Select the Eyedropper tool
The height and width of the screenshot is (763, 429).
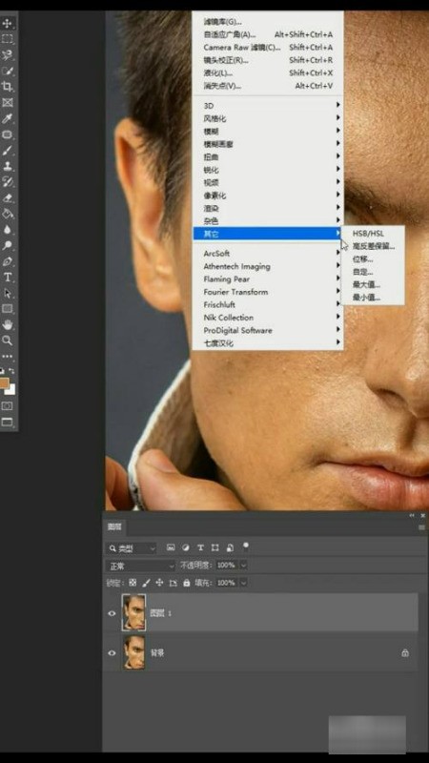coord(8,118)
